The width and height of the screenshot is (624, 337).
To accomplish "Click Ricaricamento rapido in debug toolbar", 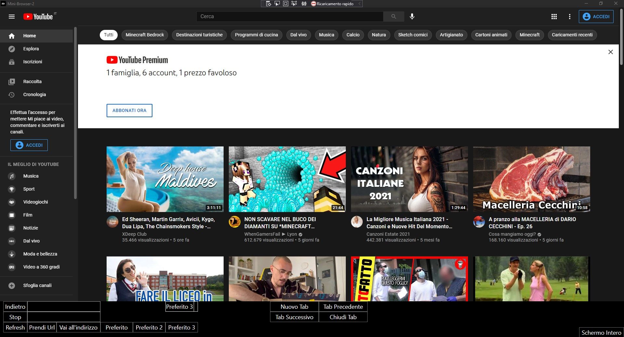I will (x=332, y=4).
